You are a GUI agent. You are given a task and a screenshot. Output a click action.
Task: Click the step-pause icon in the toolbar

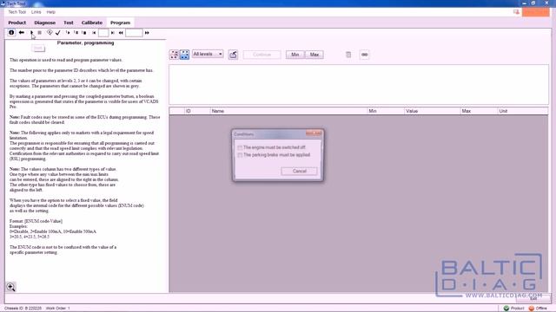[x=76, y=33]
